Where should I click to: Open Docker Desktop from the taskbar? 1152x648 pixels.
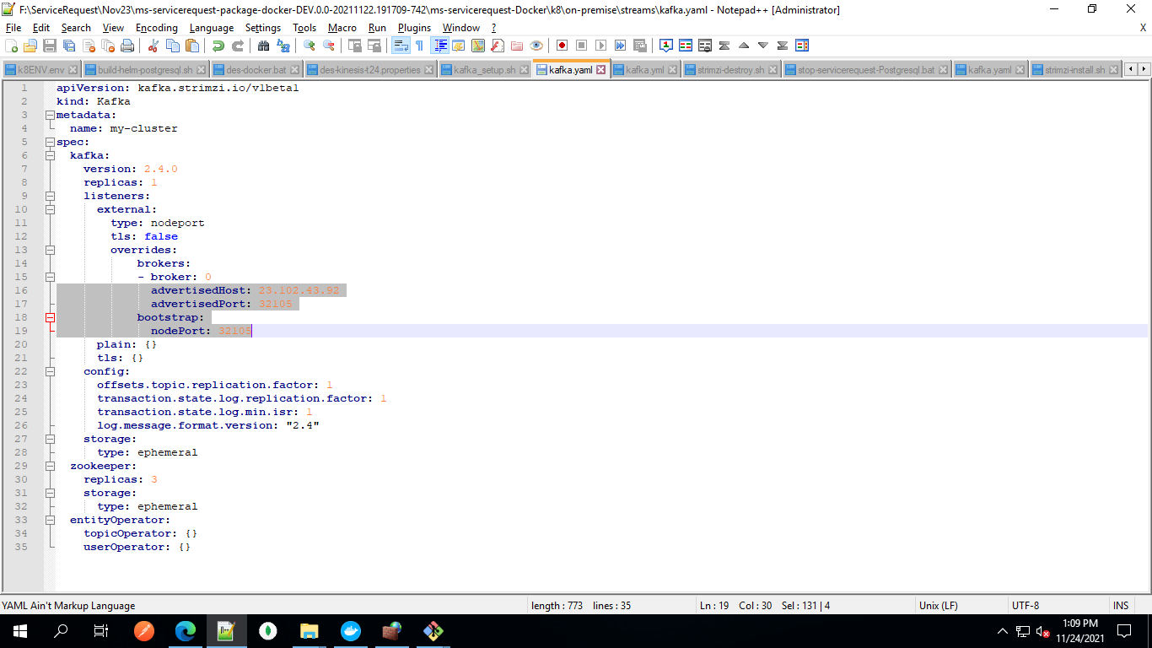pyautogui.click(x=350, y=630)
